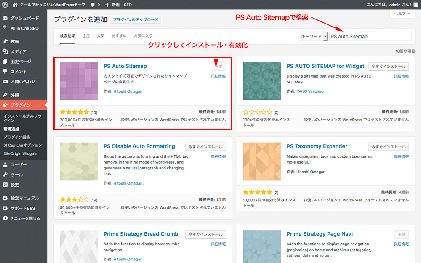421x263 pixels.
Task: Click the こんにちは、admin さん account greeting
Action: click(389, 5)
